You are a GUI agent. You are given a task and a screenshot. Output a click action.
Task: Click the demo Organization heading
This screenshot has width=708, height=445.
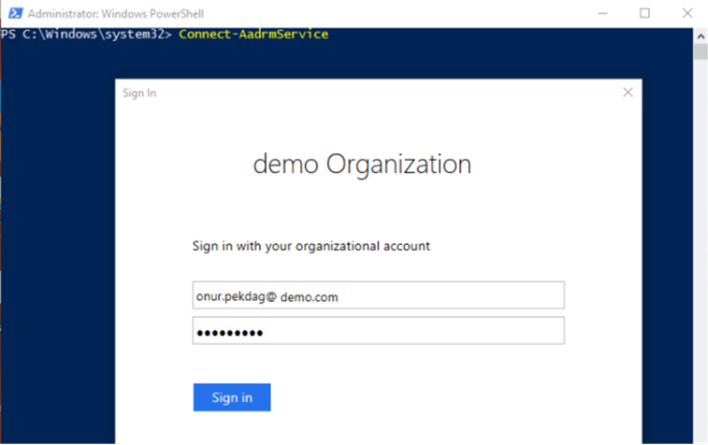(x=362, y=165)
